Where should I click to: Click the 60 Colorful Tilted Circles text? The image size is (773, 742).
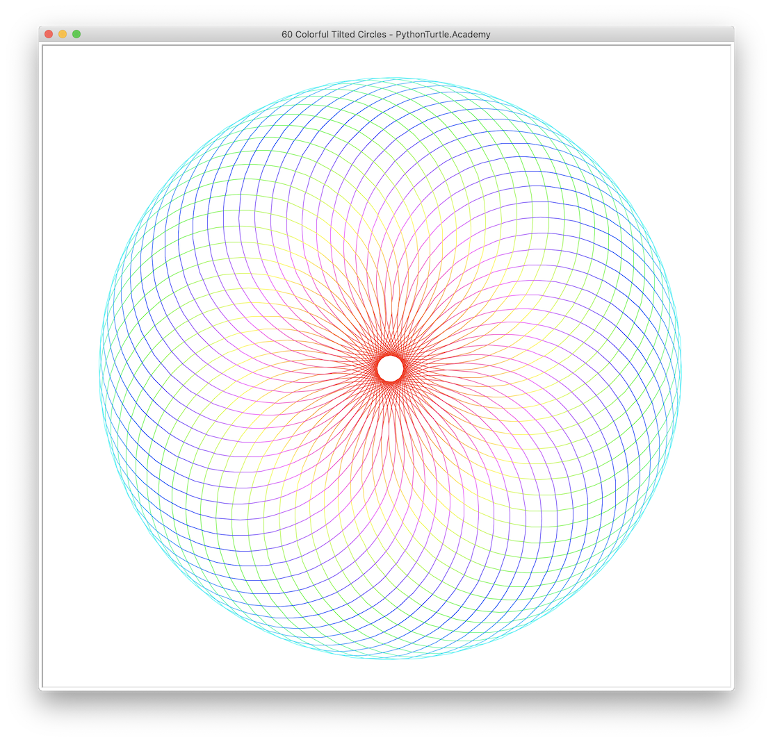334,33
